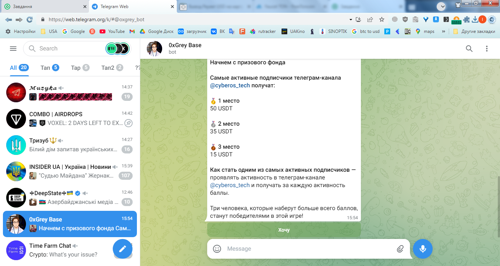This screenshot has height=266, width=500.
Task: Open the second @cyberos_tech link in the message
Action: (x=230, y=185)
